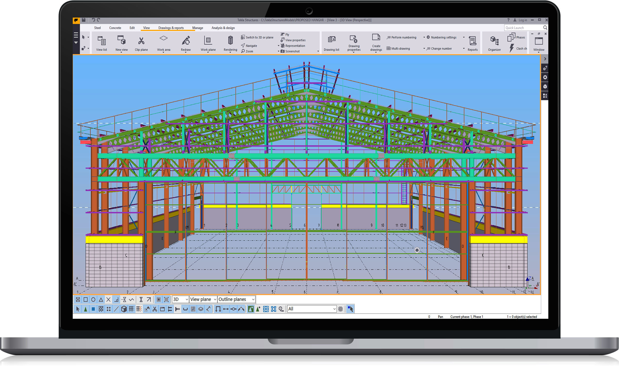Click the selection filter hatched-circle icon

click(340, 309)
